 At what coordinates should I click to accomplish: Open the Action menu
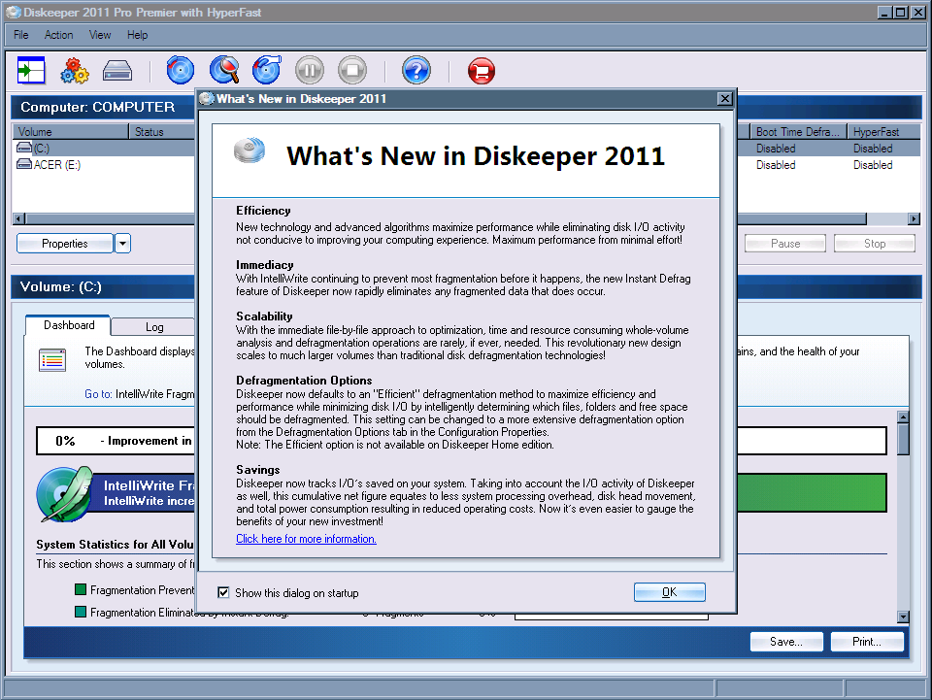pyautogui.click(x=58, y=35)
